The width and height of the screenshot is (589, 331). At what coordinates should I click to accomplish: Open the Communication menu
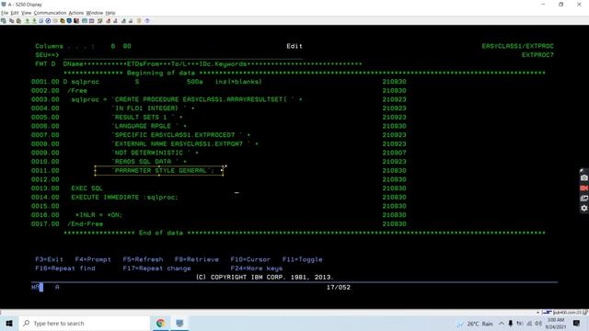50,13
